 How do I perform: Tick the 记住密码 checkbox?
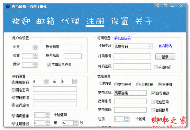[x=153, y=102]
